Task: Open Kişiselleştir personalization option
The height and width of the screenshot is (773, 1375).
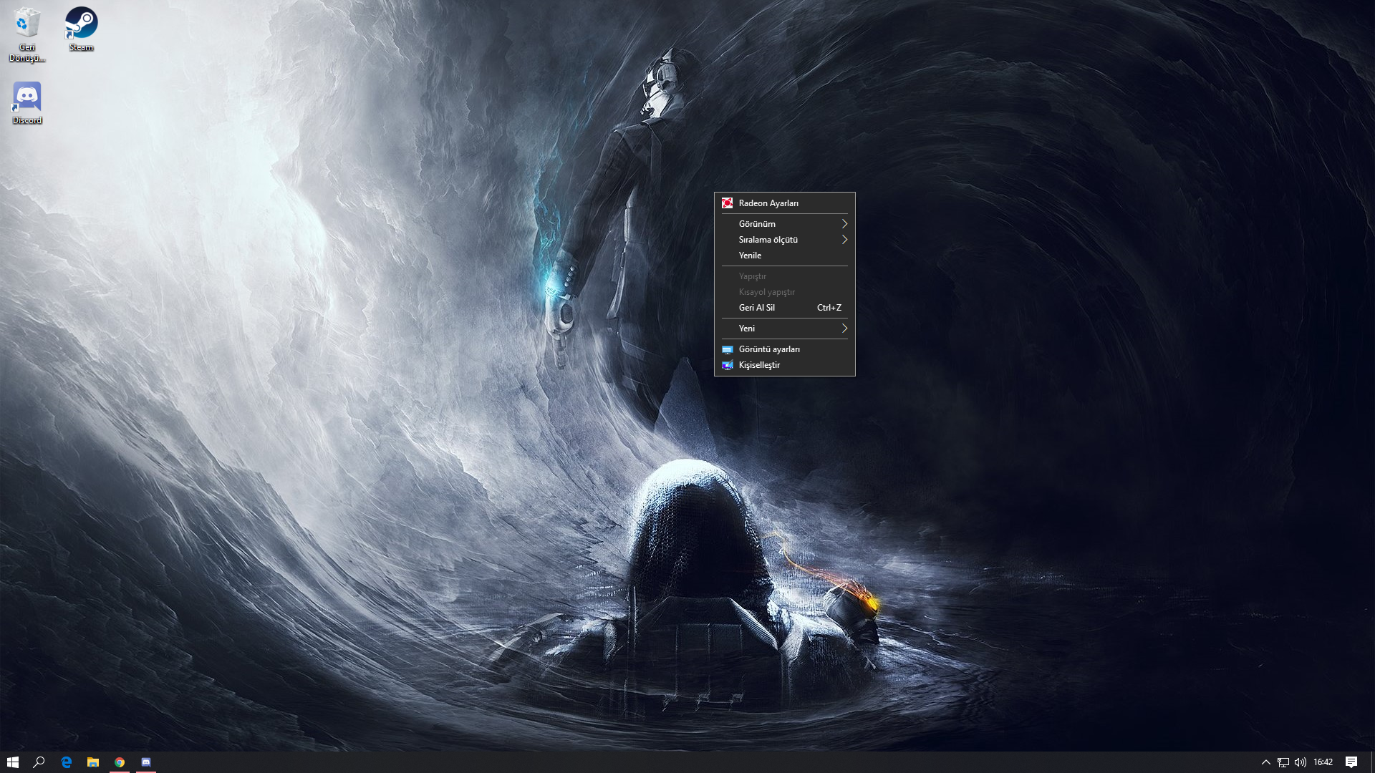Action: coord(759,365)
